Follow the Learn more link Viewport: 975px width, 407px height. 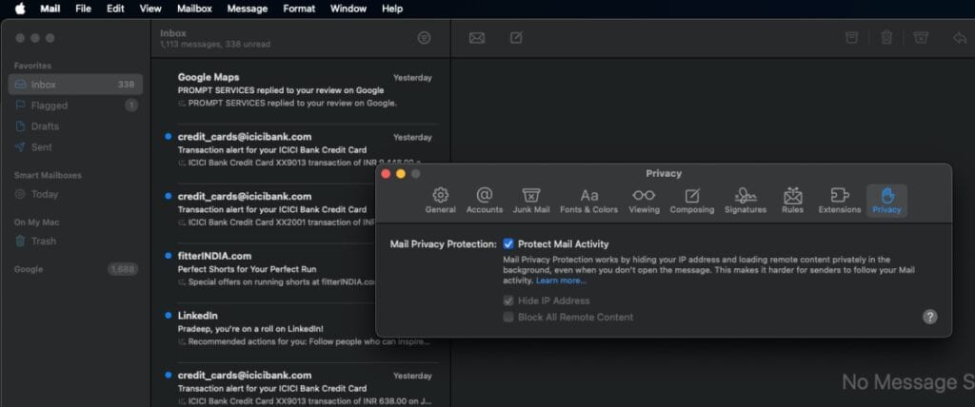click(x=561, y=281)
